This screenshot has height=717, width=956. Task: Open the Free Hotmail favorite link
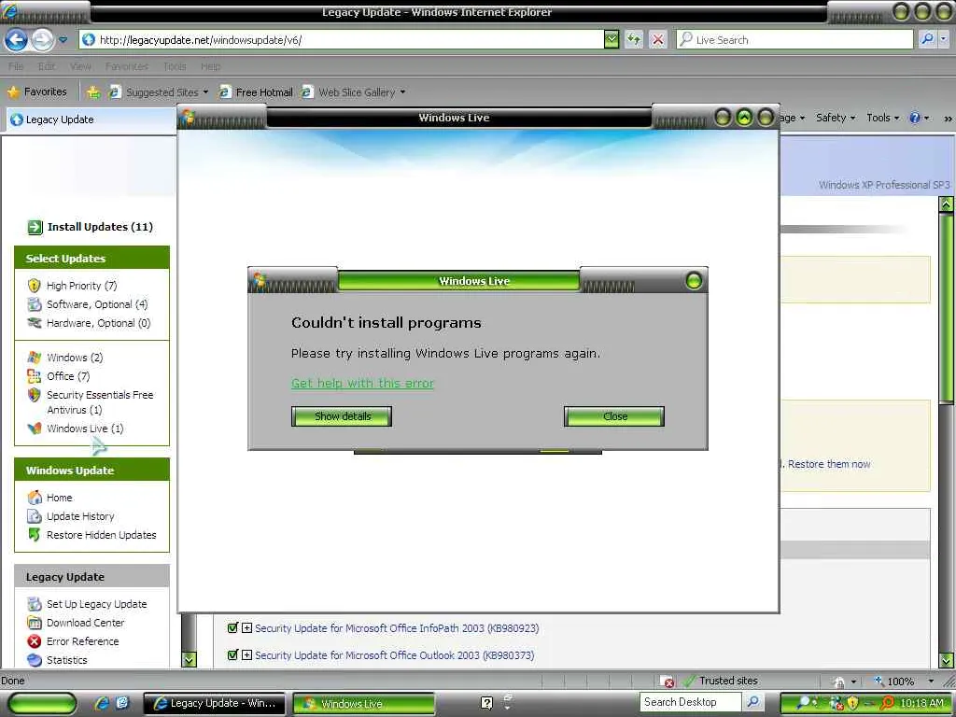click(256, 92)
